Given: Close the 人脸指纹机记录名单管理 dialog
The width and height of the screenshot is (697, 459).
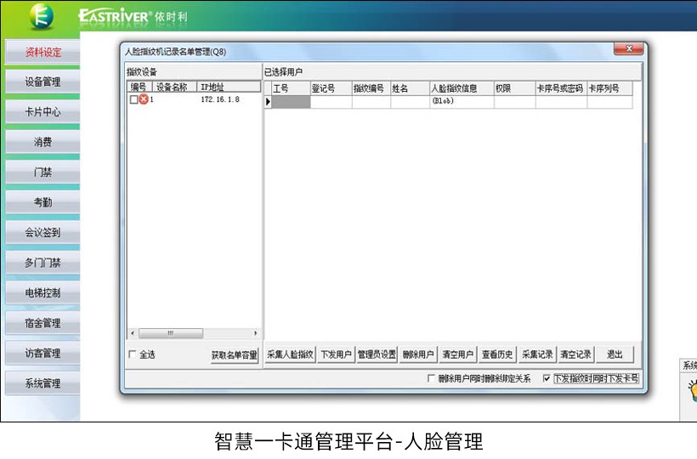Looking at the screenshot, I should tap(627, 50).
